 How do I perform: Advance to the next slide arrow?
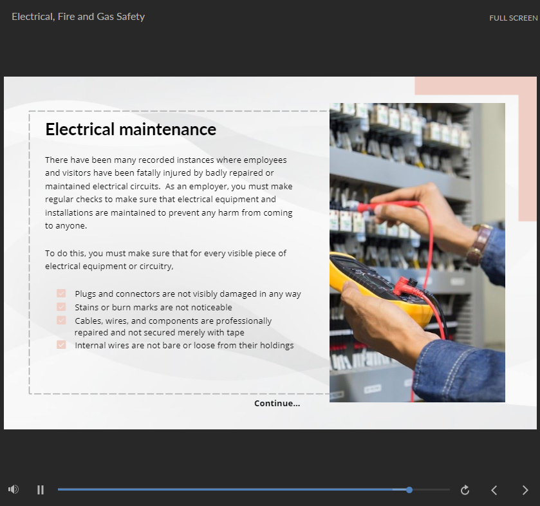[x=525, y=490]
